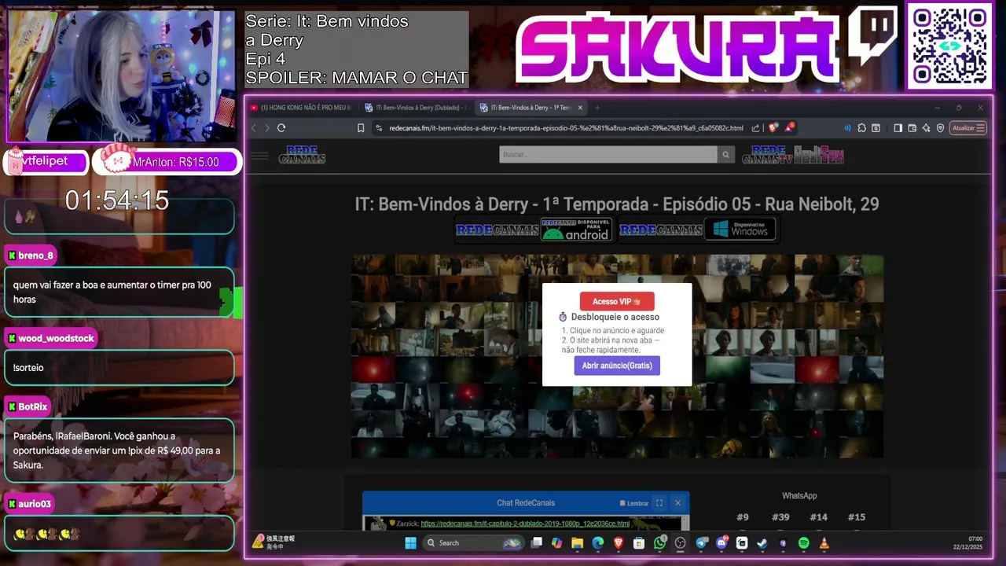Open the browser Extensions puzzle icon
The width and height of the screenshot is (1006, 566).
[x=862, y=128]
